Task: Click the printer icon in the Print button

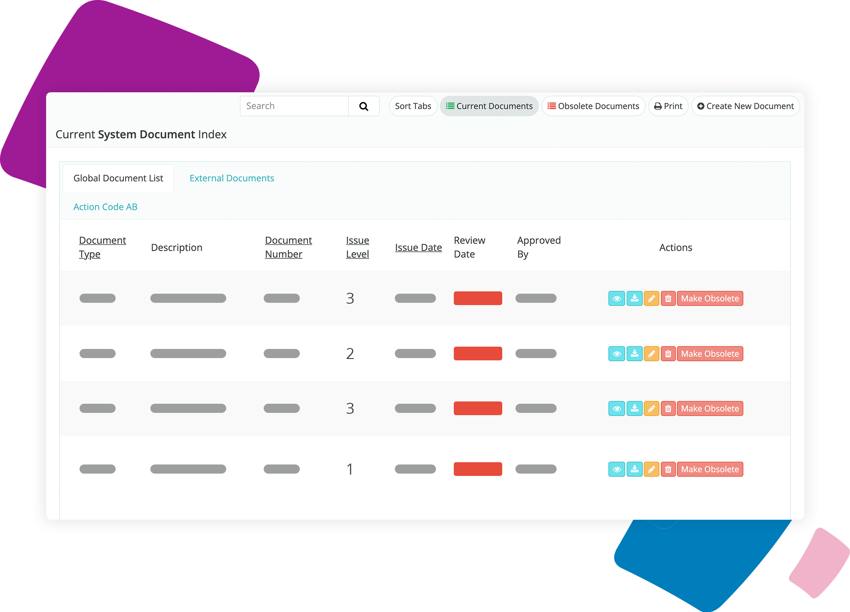Action: pyautogui.click(x=657, y=106)
